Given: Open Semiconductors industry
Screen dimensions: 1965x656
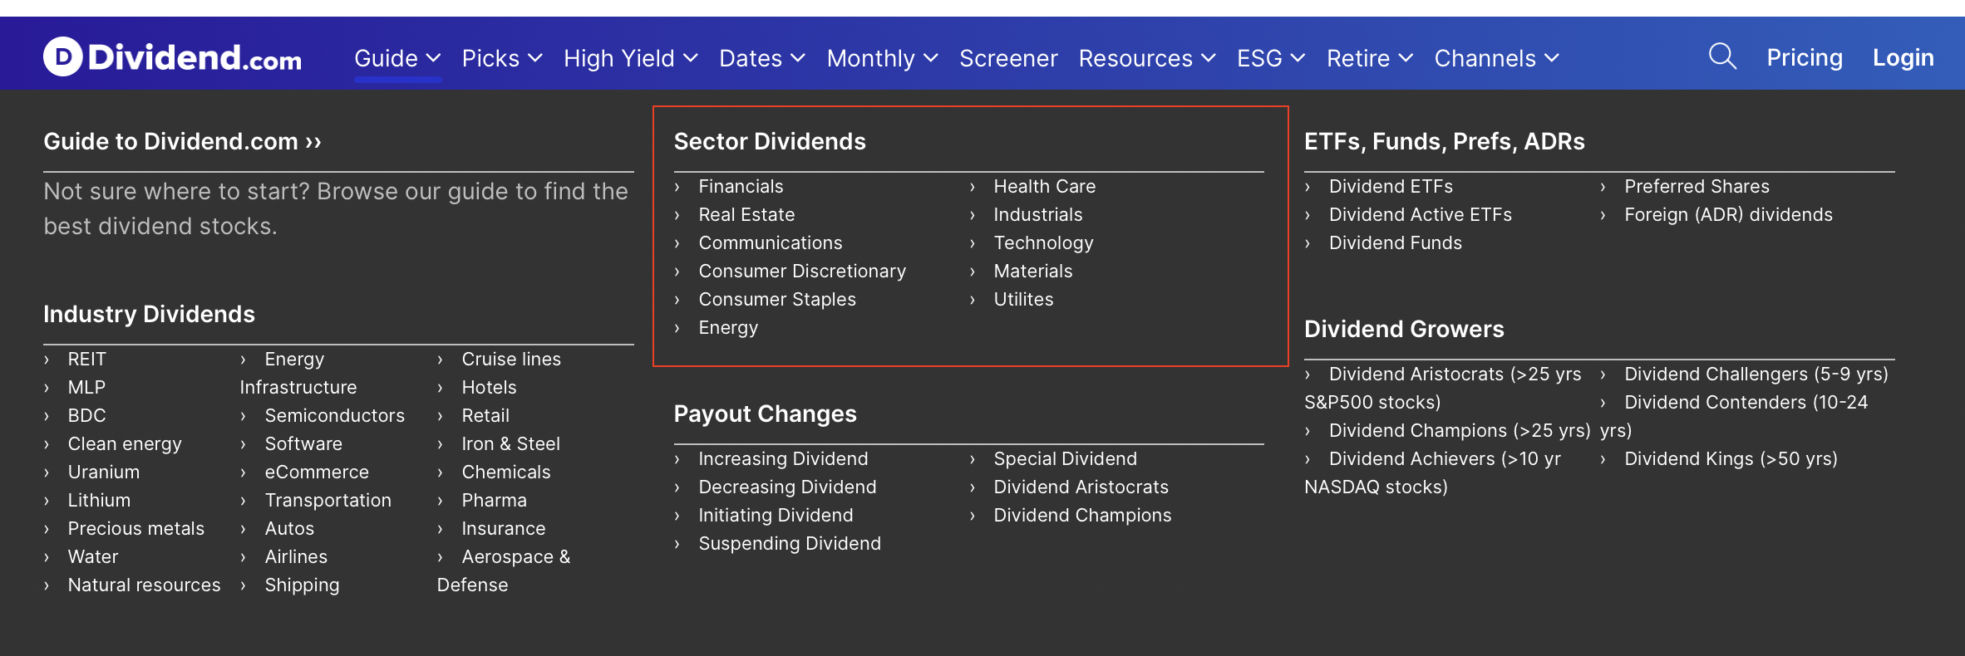Looking at the screenshot, I should point(334,415).
